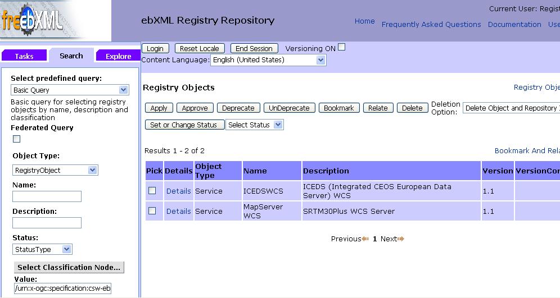The image size is (560, 298).
Task: Click the Previous page arrow icon
Action: [365, 239]
